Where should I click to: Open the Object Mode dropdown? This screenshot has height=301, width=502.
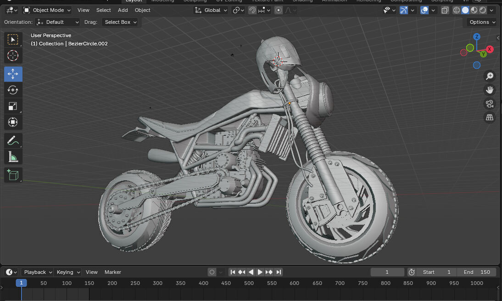(x=47, y=10)
